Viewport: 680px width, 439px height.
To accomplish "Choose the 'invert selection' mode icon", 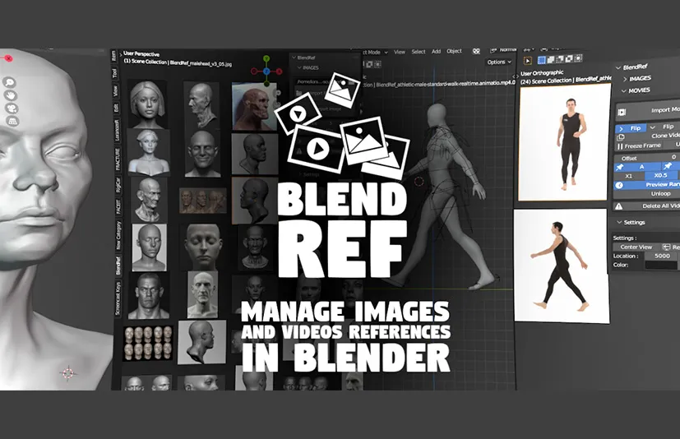I will (x=569, y=58).
